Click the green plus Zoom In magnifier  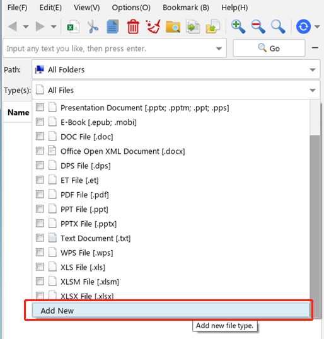238,26
